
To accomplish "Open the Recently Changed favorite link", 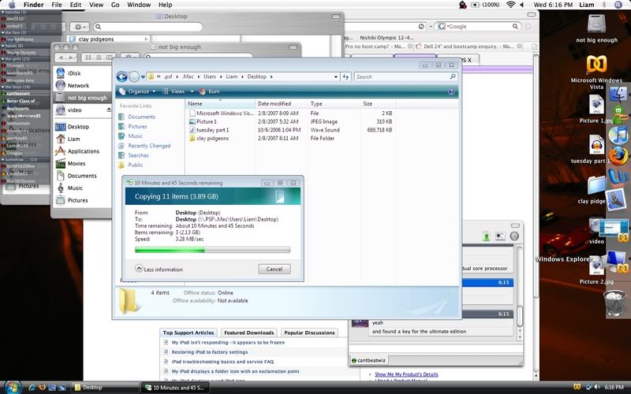I will pos(149,146).
